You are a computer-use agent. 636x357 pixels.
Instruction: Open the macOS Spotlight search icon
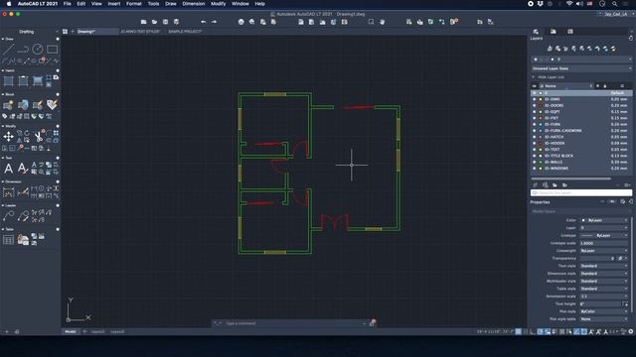click(x=615, y=4)
